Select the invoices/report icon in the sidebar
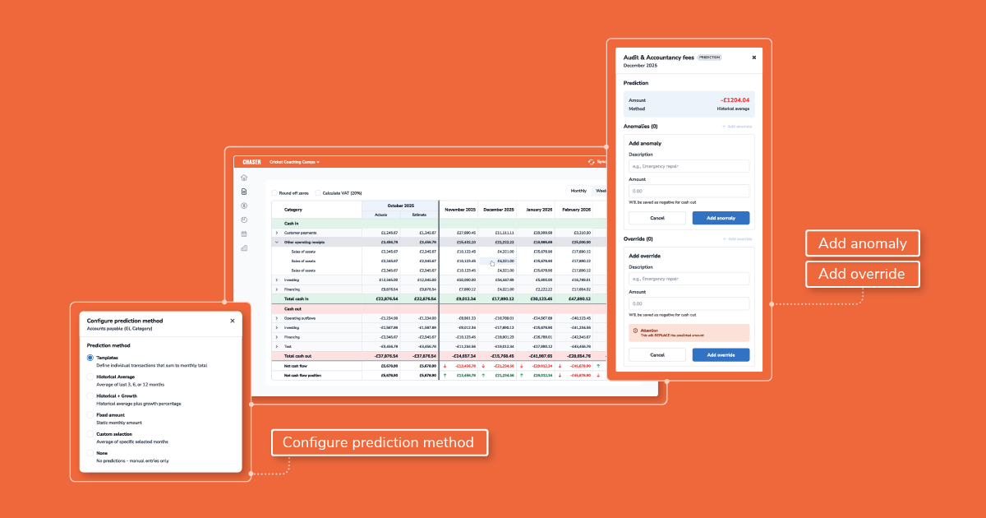Screen dimensions: 986x518 244,192
